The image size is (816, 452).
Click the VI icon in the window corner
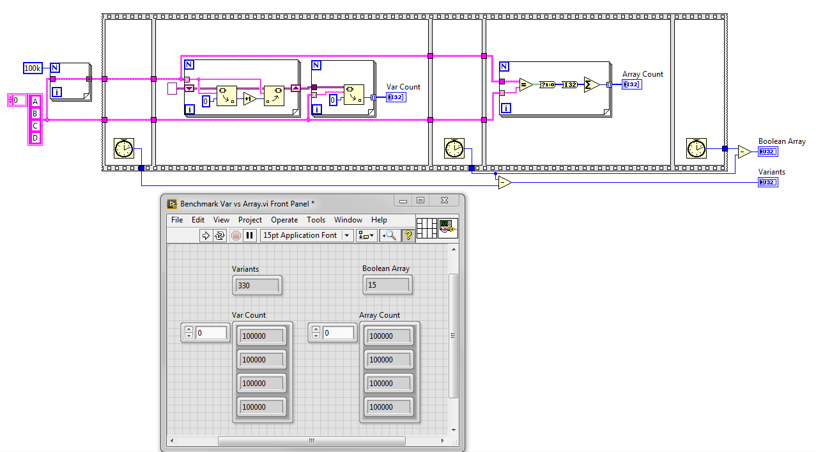(x=448, y=228)
